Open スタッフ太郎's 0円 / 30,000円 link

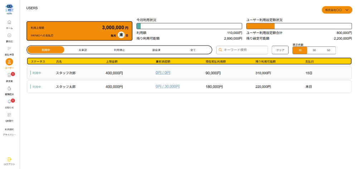(x=168, y=86)
